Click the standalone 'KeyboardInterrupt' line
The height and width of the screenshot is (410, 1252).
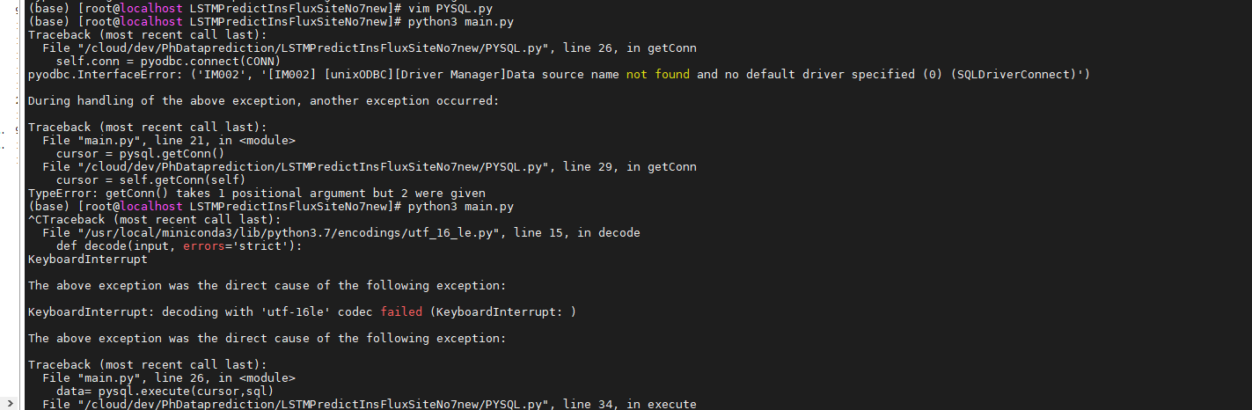coord(87,259)
